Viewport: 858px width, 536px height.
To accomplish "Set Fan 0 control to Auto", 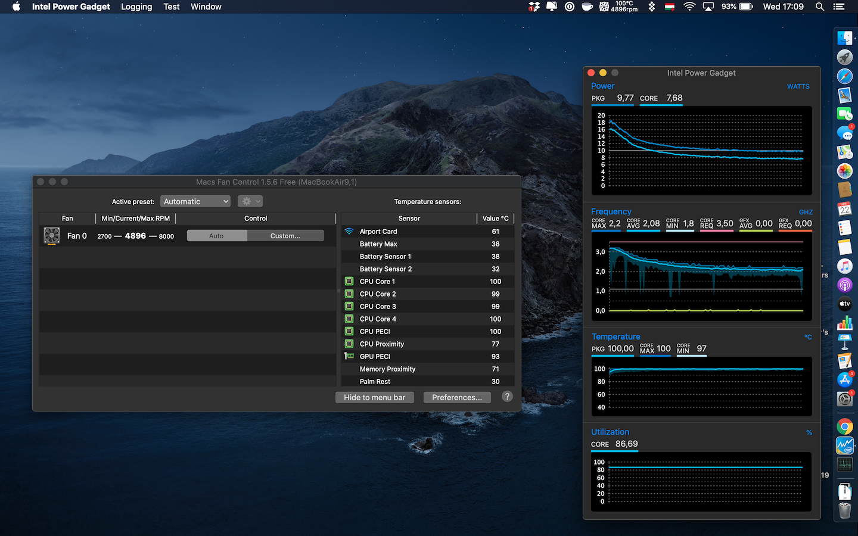I will click(x=216, y=236).
